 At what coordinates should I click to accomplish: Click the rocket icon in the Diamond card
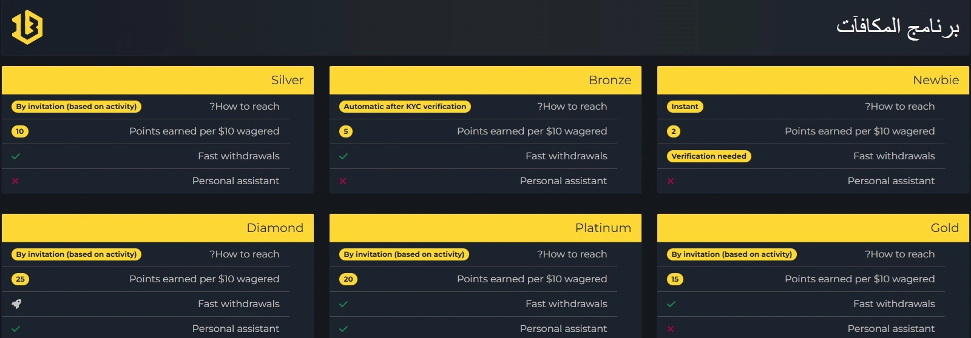16,304
